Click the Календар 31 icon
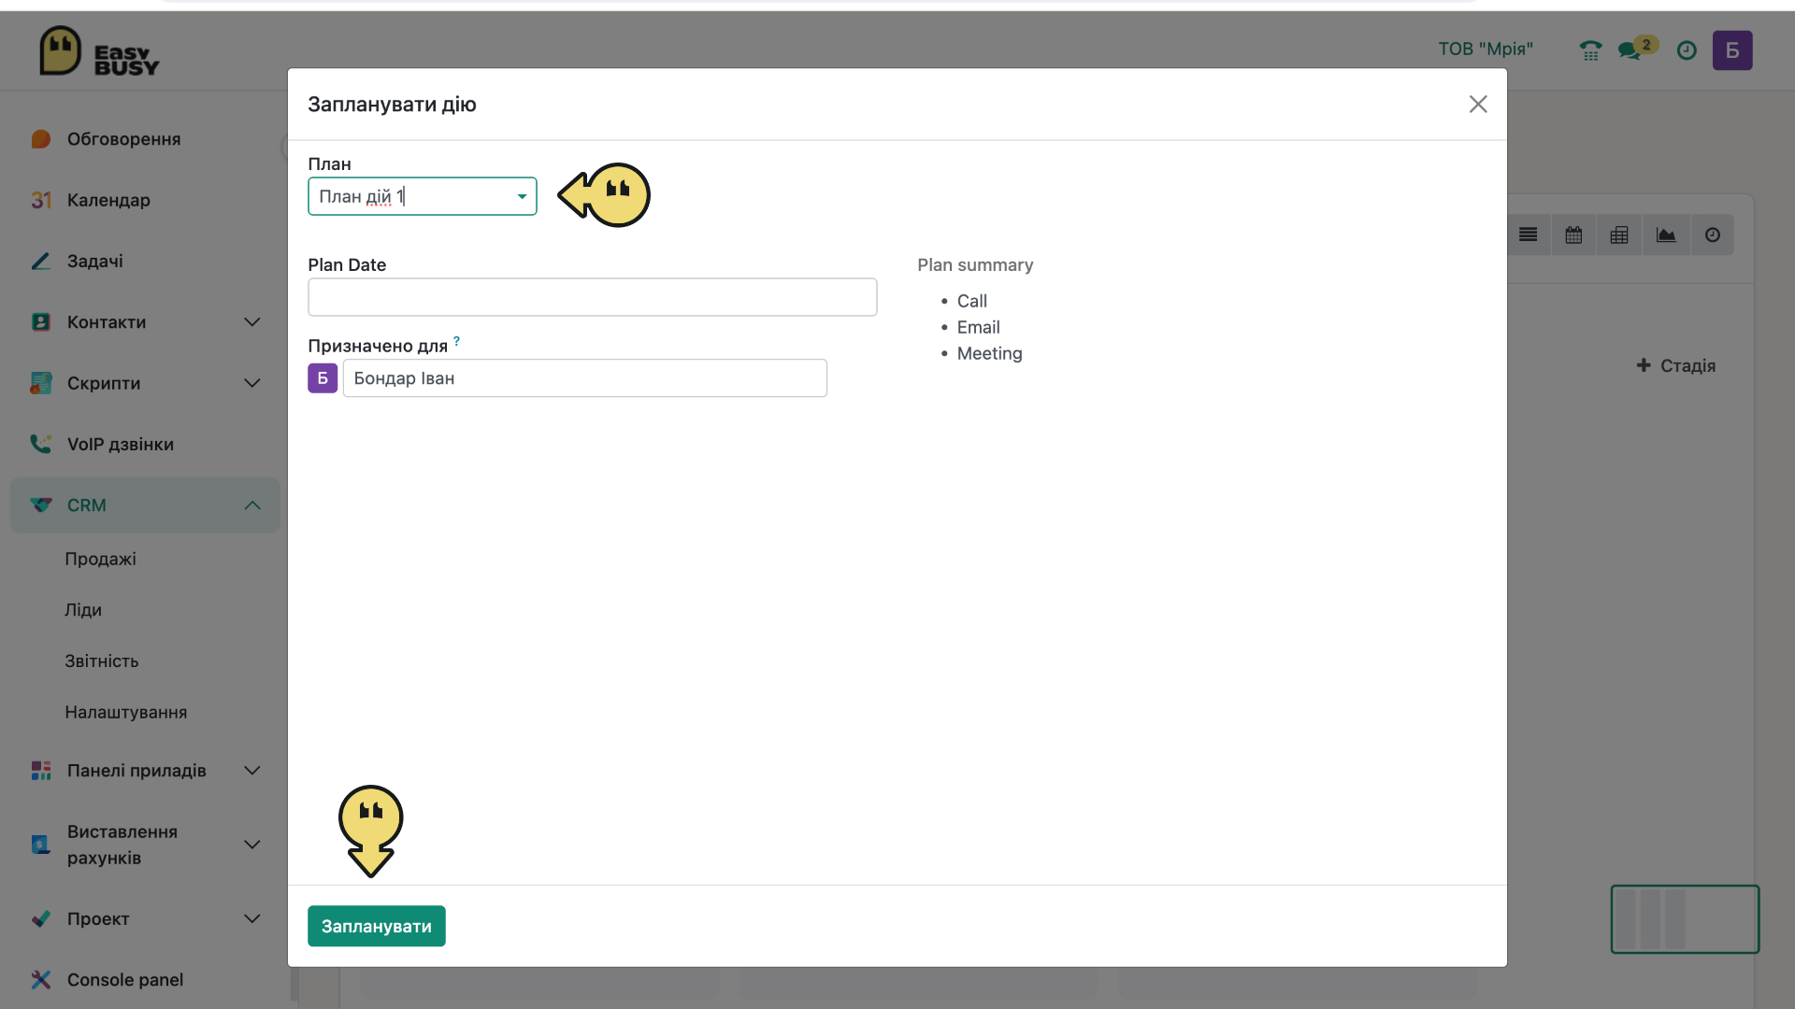Viewport: 1795px width, 1009px height. (40, 200)
